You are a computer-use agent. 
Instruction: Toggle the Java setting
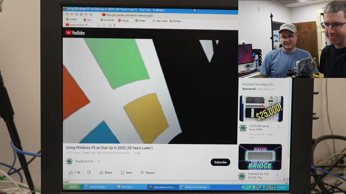tap(87, 20)
